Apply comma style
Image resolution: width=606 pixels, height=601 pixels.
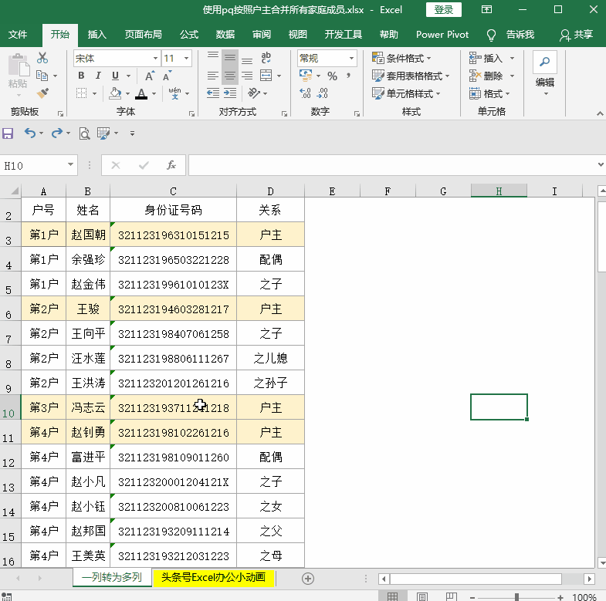point(349,76)
